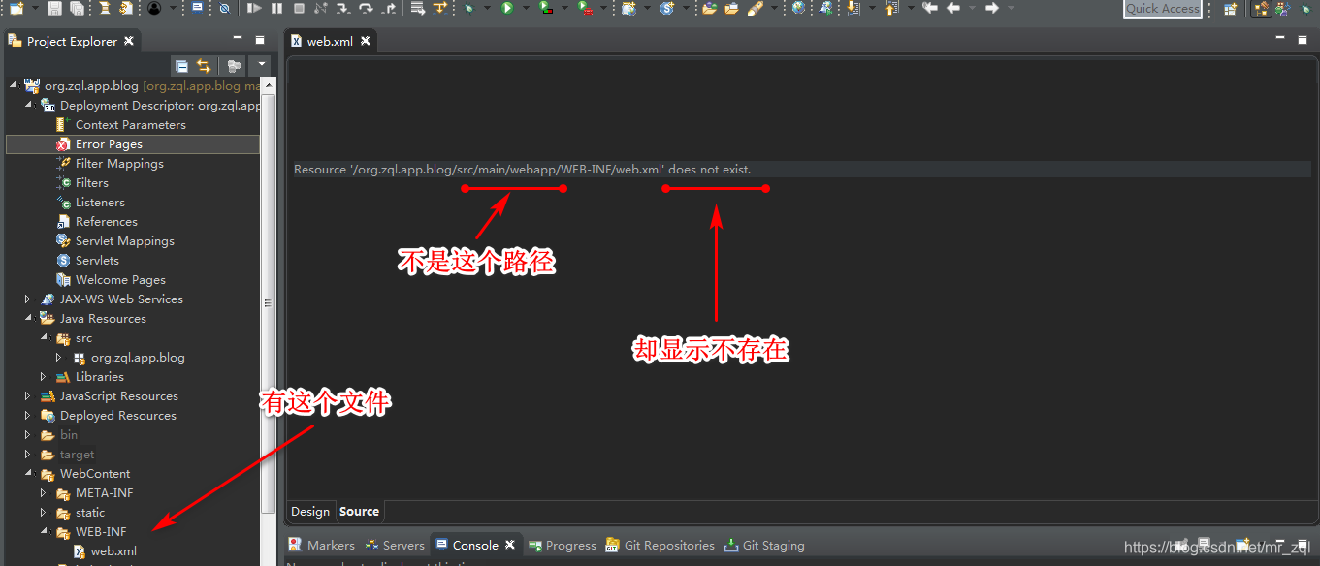This screenshot has height=566, width=1320.
Task: Select Servlet Mappings in the tree
Action: pos(125,241)
